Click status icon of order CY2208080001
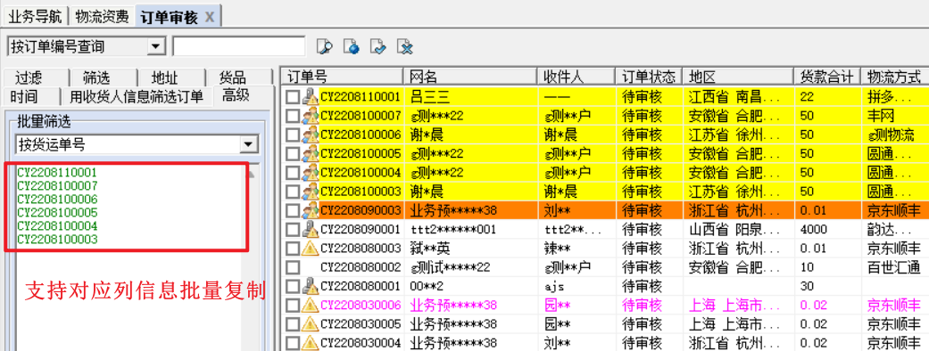 tap(311, 286)
